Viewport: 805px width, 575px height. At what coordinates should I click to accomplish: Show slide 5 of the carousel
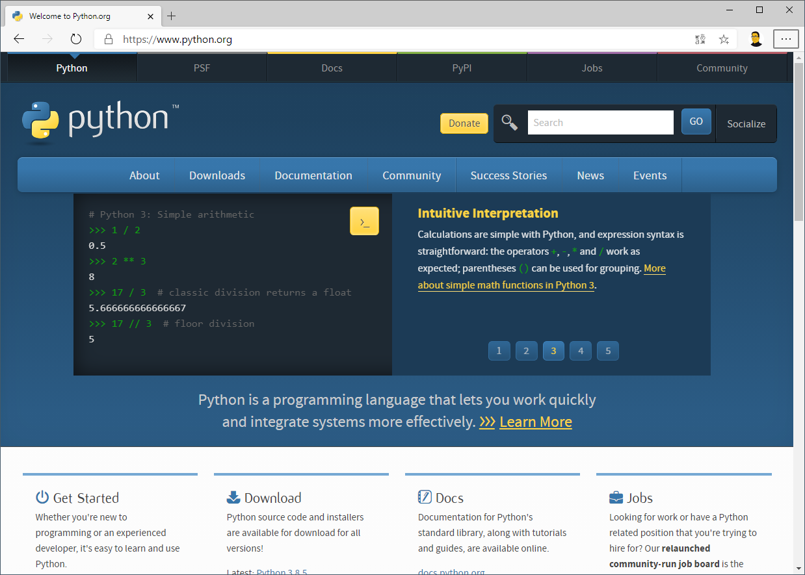click(x=608, y=351)
